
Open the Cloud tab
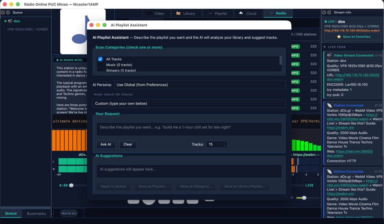(x=248, y=13)
